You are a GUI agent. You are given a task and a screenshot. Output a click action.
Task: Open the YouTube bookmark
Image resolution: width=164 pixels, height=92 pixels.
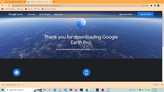pos(29,9)
